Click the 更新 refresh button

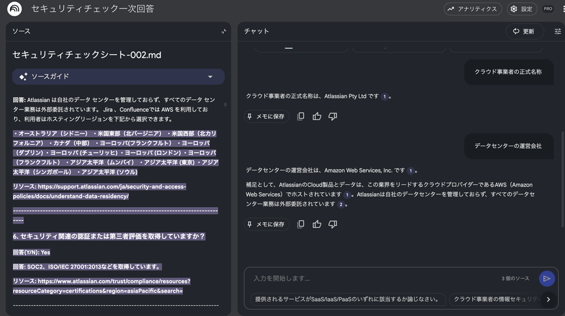pyautogui.click(x=524, y=32)
